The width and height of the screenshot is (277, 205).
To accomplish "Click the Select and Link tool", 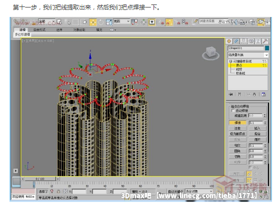I will tap(16, 22).
